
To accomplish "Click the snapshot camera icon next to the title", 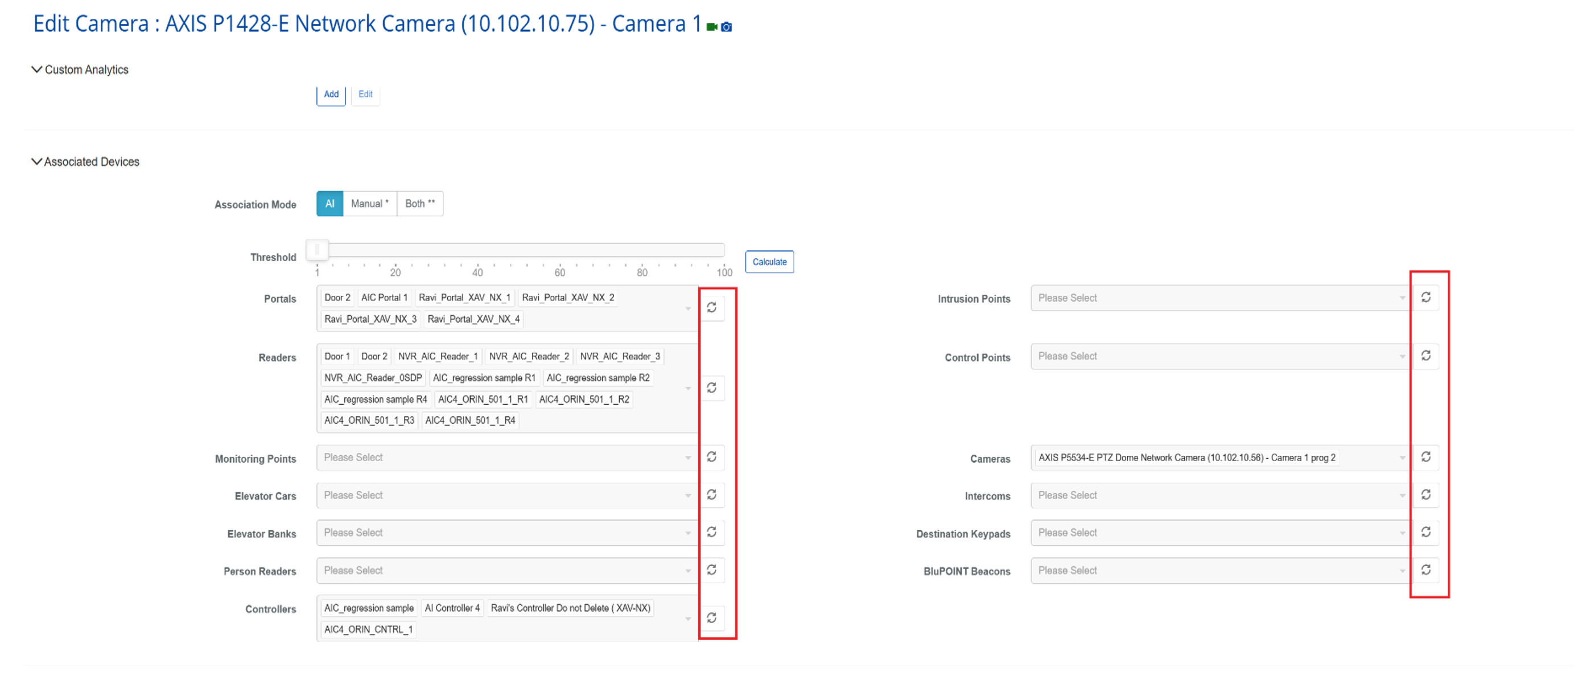I will tap(727, 26).
